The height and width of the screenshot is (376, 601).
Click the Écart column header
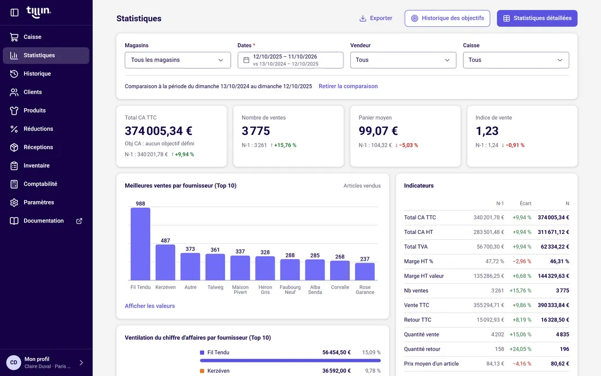pos(525,203)
